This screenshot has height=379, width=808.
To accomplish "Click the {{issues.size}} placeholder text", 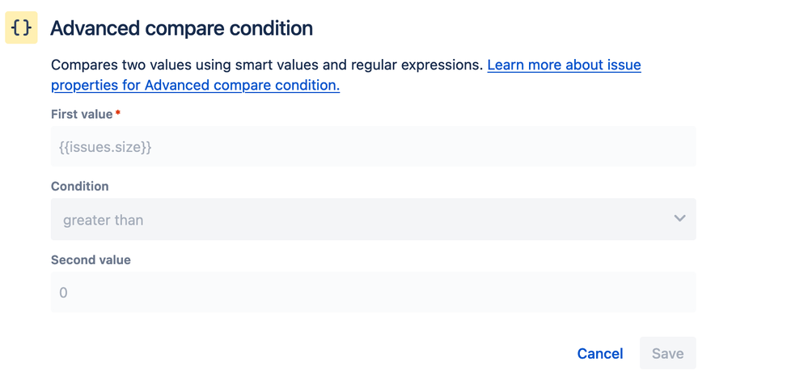I will [105, 147].
